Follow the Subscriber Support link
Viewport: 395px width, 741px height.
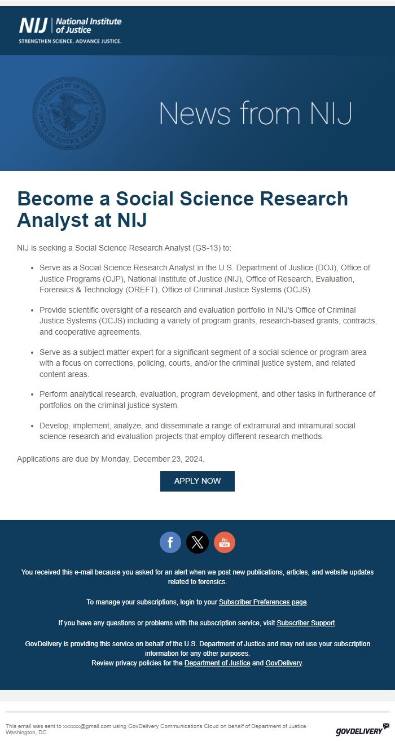(x=306, y=623)
